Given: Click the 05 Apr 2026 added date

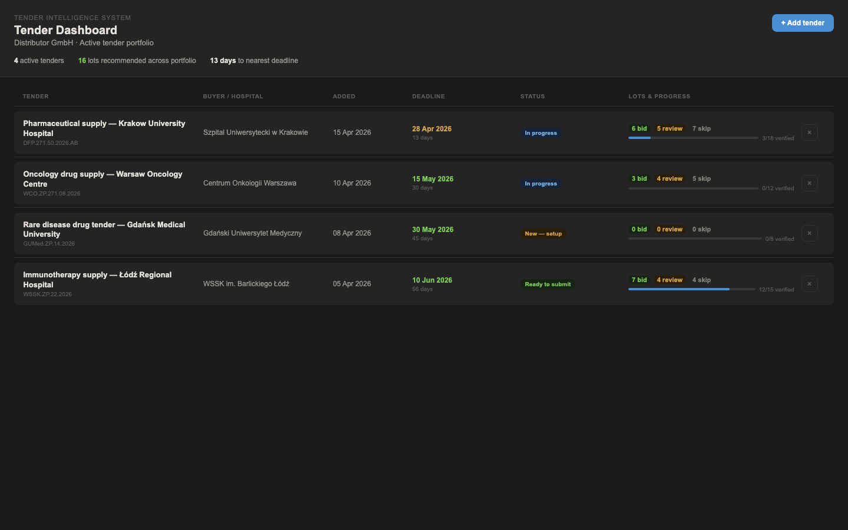Looking at the screenshot, I should [352, 284].
